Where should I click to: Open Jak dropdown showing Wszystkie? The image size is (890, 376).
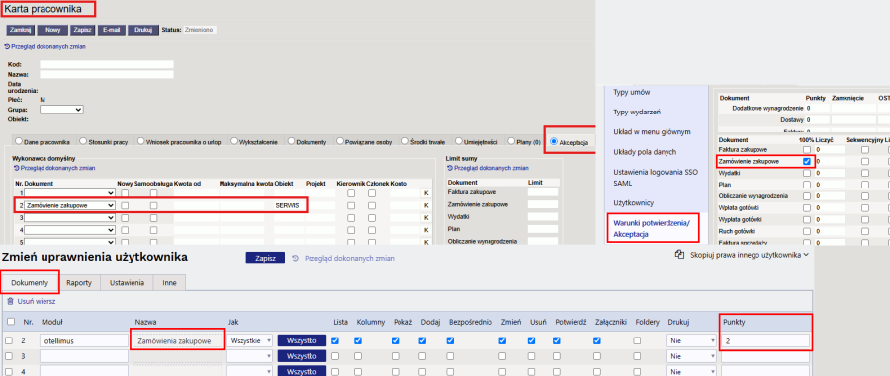(249, 340)
